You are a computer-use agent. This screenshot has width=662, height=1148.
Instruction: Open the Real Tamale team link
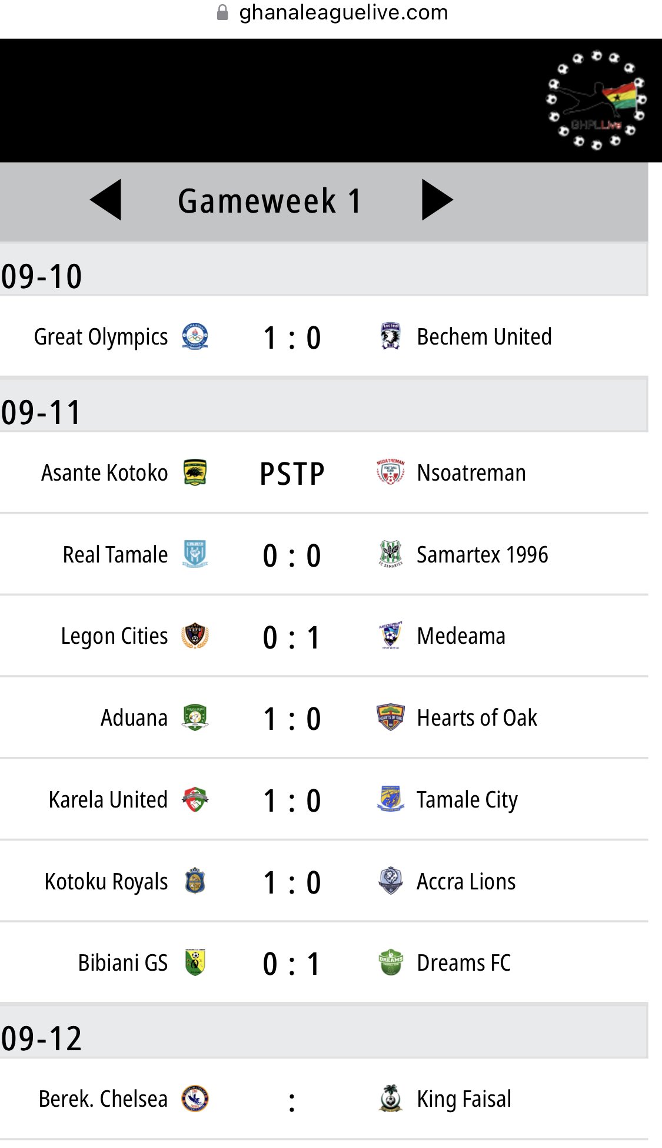tap(115, 555)
